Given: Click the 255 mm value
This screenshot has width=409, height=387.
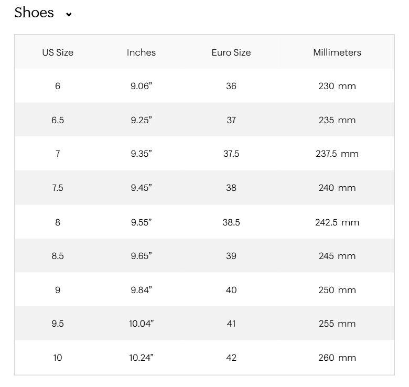Looking at the screenshot, I should tap(337, 324).
